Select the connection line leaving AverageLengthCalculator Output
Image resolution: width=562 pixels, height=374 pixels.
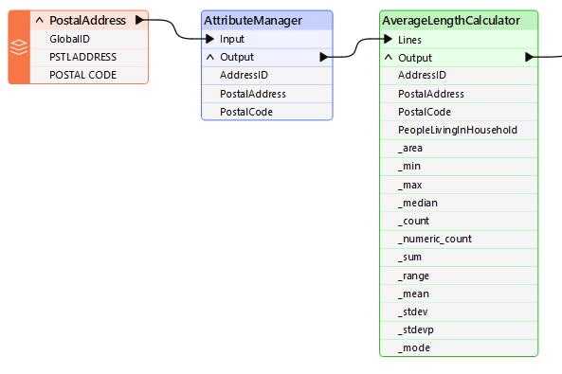(x=548, y=57)
